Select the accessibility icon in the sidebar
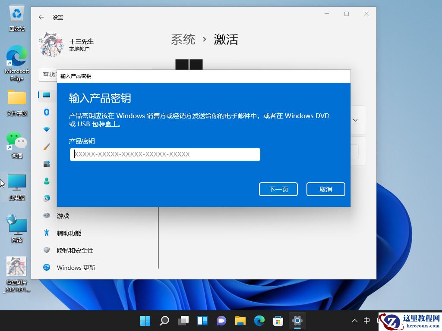The height and width of the screenshot is (331, 442). pos(46,233)
